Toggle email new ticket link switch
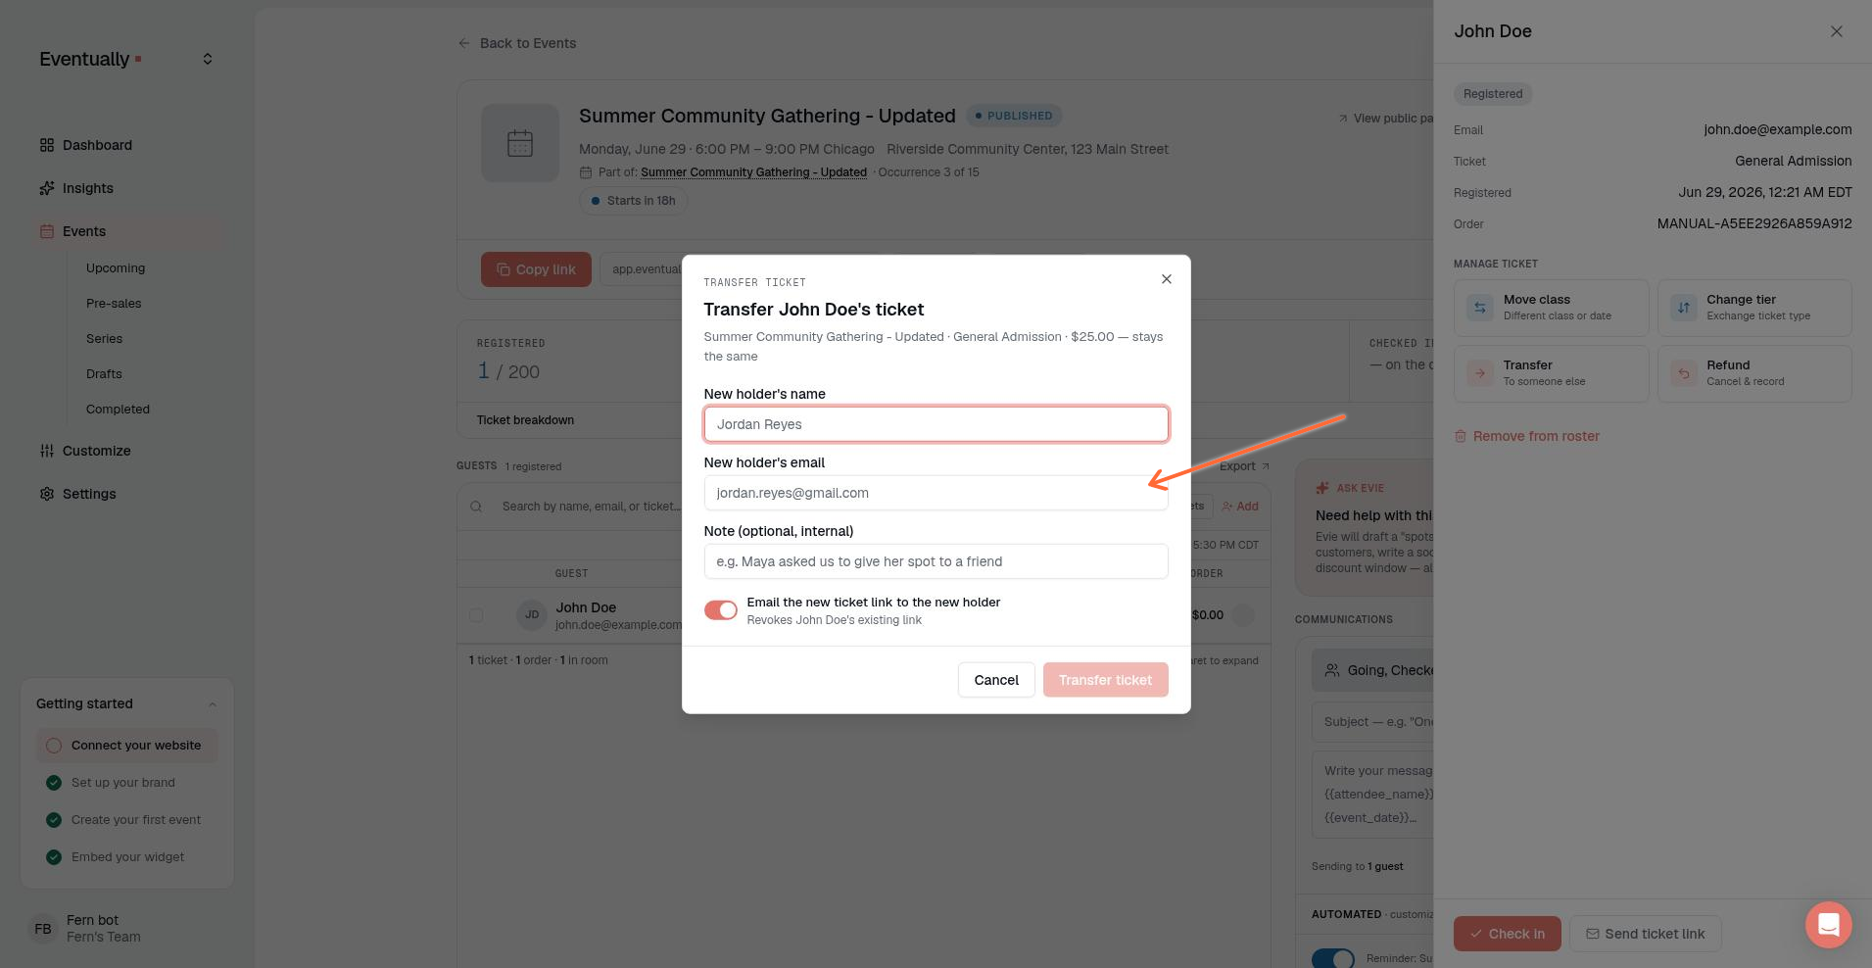This screenshot has height=968, width=1872. [721, 610]
